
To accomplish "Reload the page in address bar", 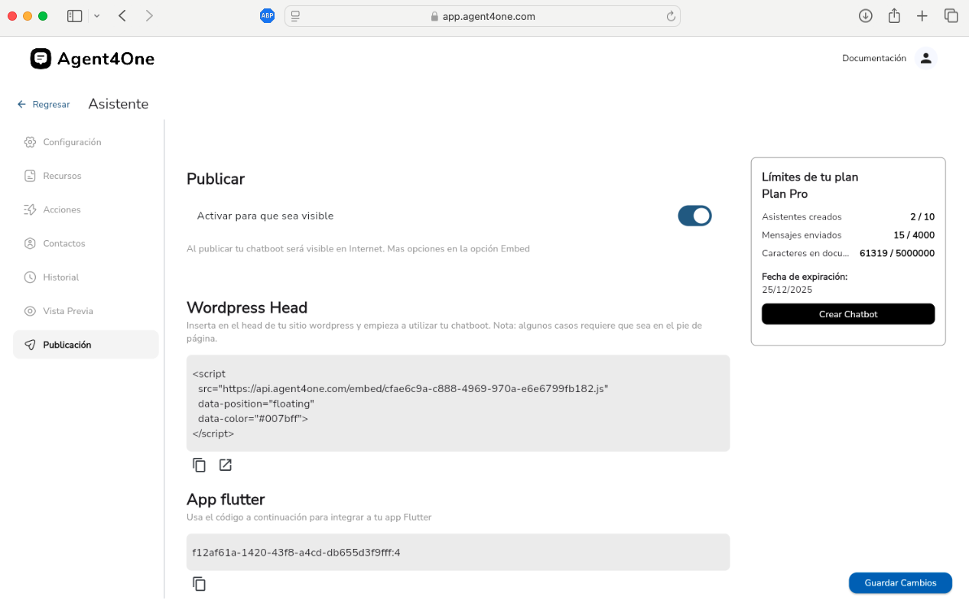I will pyautogui.click(x=671, y=16).
